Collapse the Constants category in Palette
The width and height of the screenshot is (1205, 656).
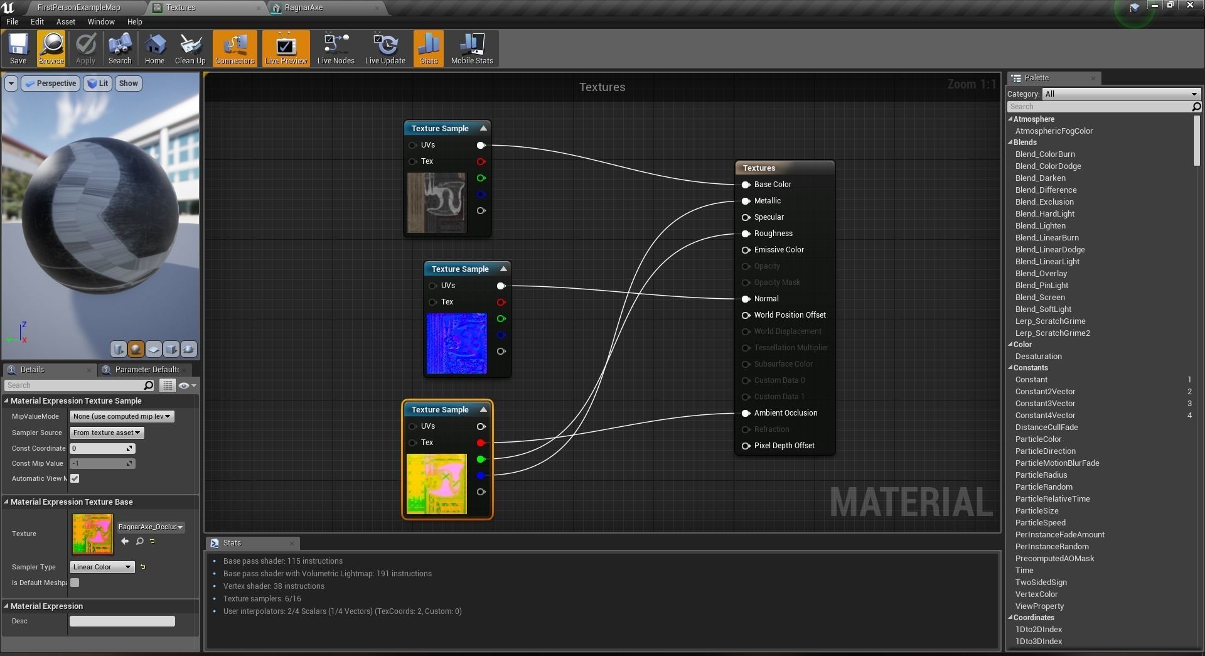click(1010, 367)
